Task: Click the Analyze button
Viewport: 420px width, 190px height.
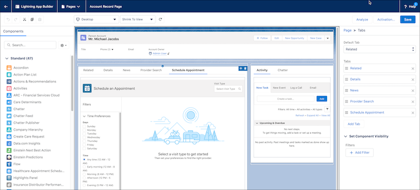Action: click(x=362, y=19)
